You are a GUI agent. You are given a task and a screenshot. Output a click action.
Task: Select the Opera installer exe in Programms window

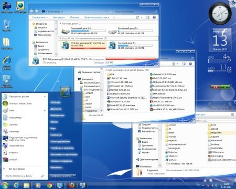161,101
